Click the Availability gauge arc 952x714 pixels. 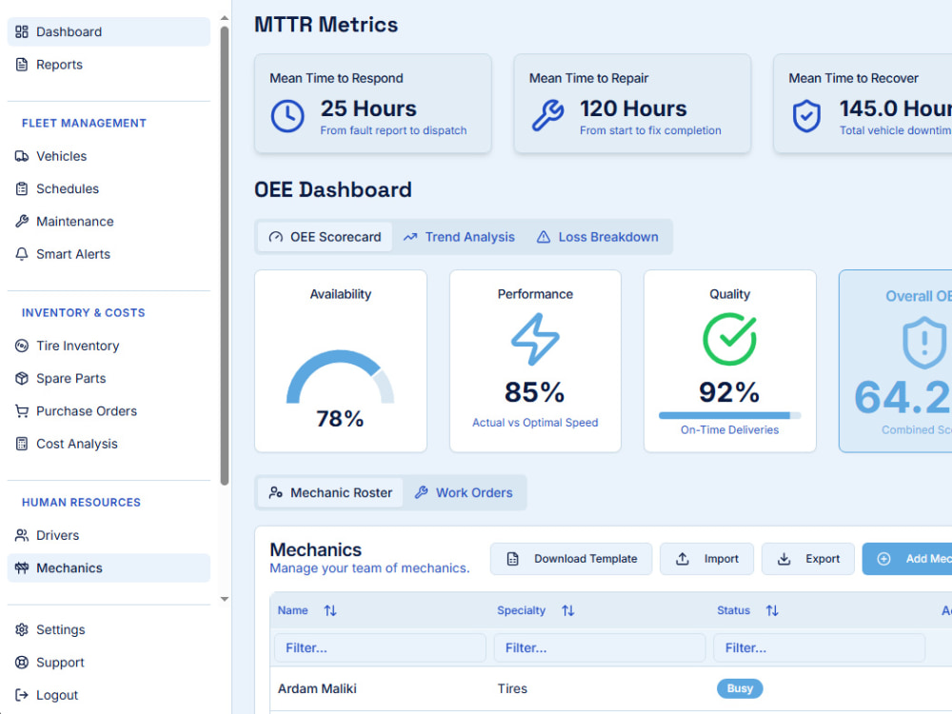point(340,375)
